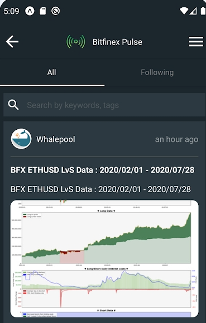This screenshot has width=206, height=323.
Task: Tap the circled caret notification icon
Action: pos(30,11)
